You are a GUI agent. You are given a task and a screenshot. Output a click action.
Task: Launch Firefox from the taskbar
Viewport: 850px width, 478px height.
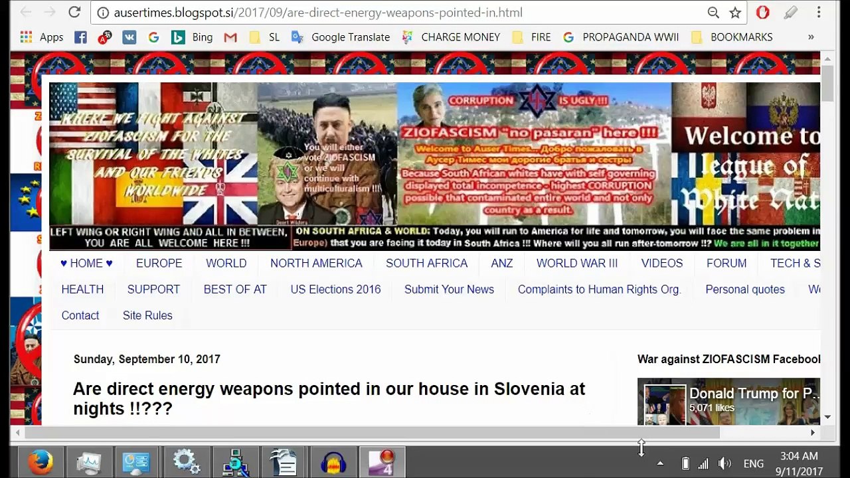pos(41,463)
